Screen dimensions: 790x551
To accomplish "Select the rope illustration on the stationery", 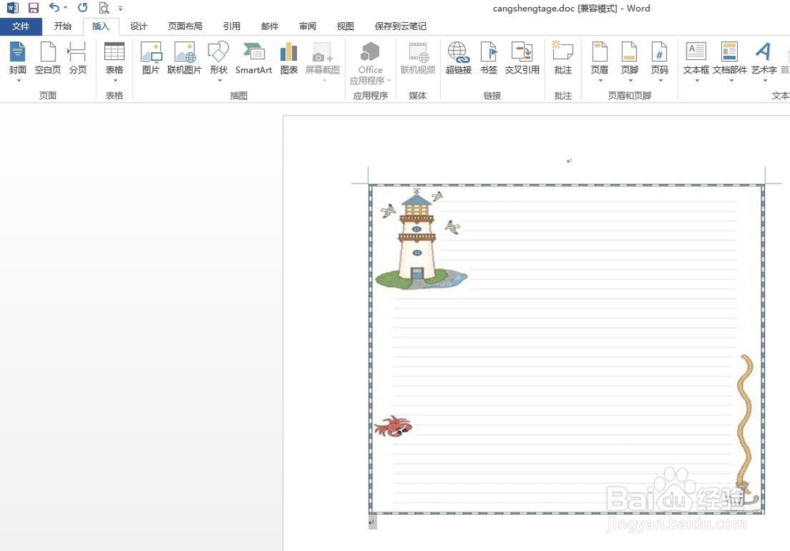I will (x=746, y=426).
